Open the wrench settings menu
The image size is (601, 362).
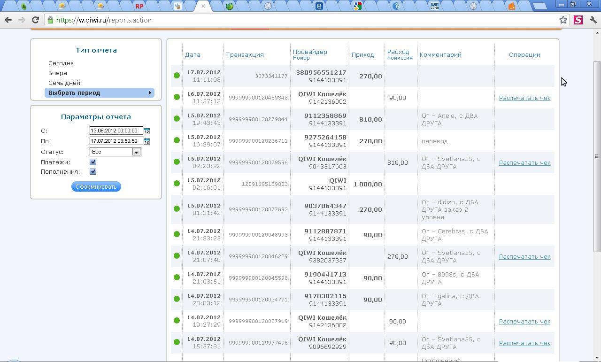593,20
